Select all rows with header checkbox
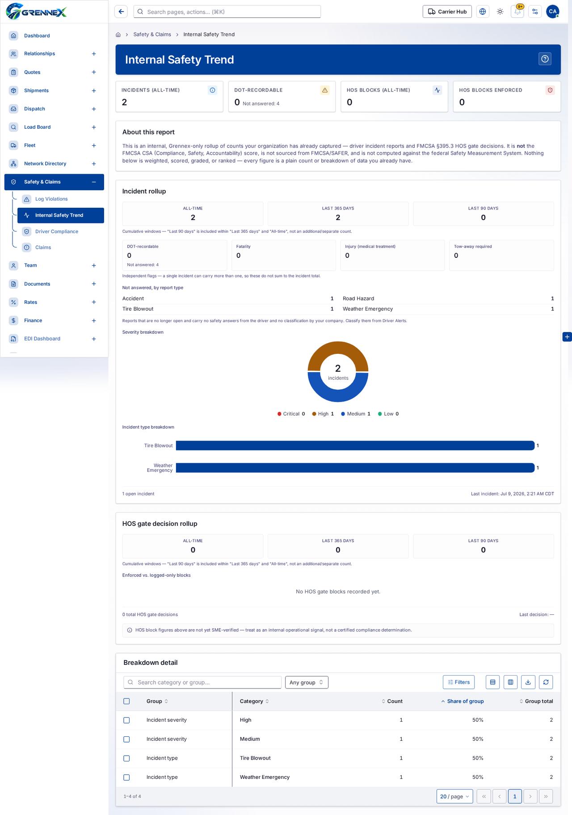This screenshot has width=572, height=815. (x=126, y=702)
